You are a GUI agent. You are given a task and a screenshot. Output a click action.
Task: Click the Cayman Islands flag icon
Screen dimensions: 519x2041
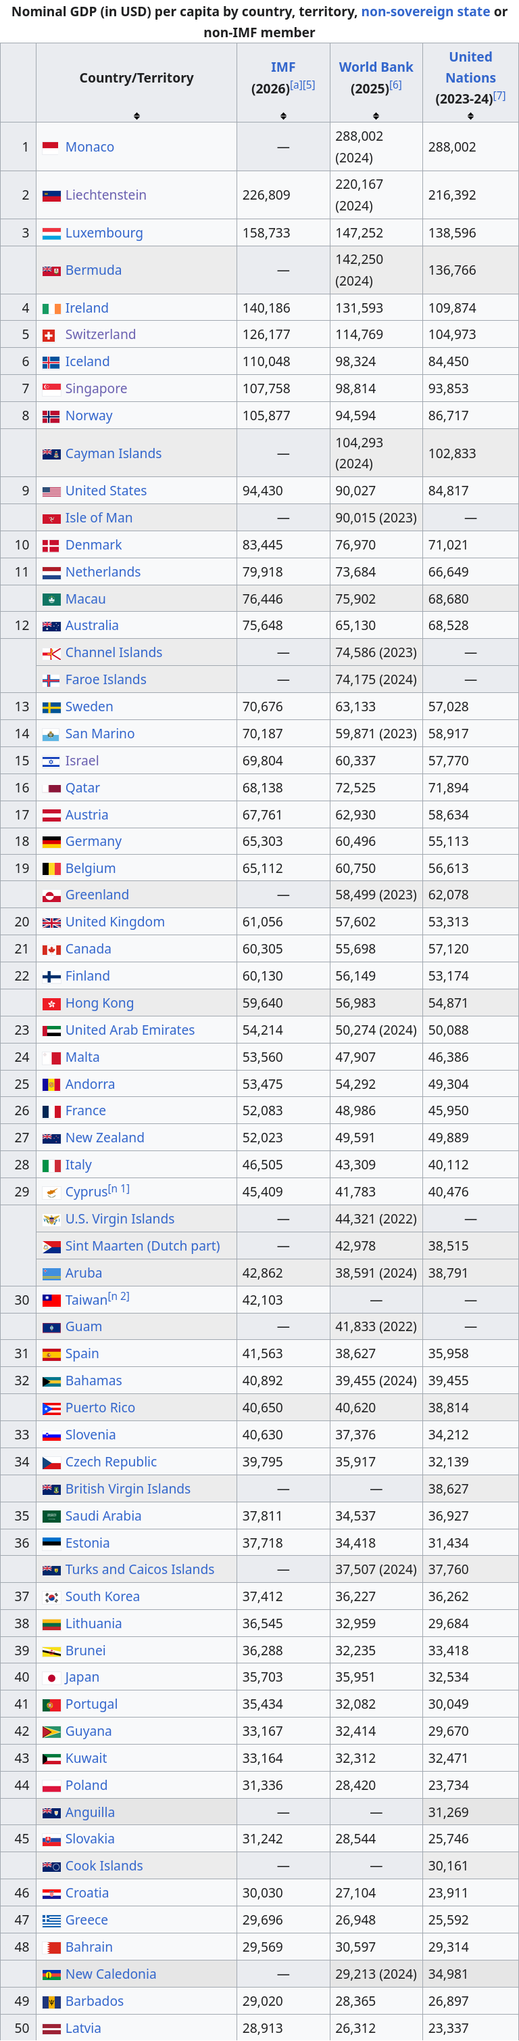pos(51,453)
